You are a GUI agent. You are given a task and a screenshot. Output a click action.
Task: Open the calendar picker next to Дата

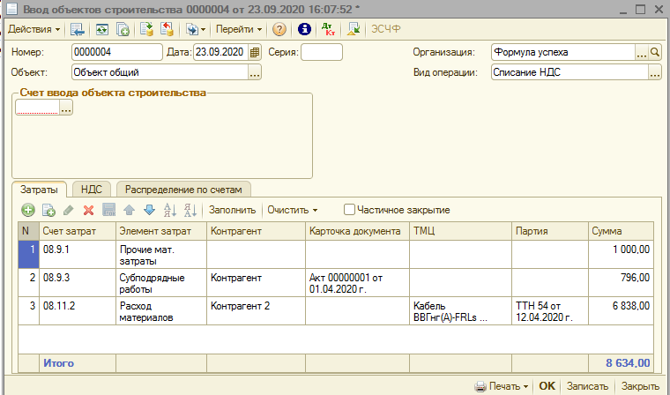(x=256, y=52)
